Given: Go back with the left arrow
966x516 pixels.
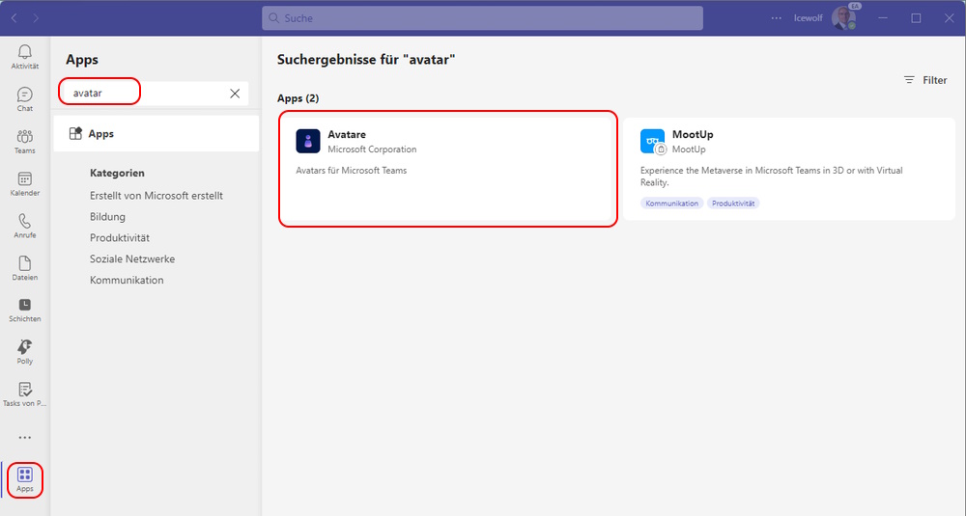Looking at the screenshot, I should (14, 17).
